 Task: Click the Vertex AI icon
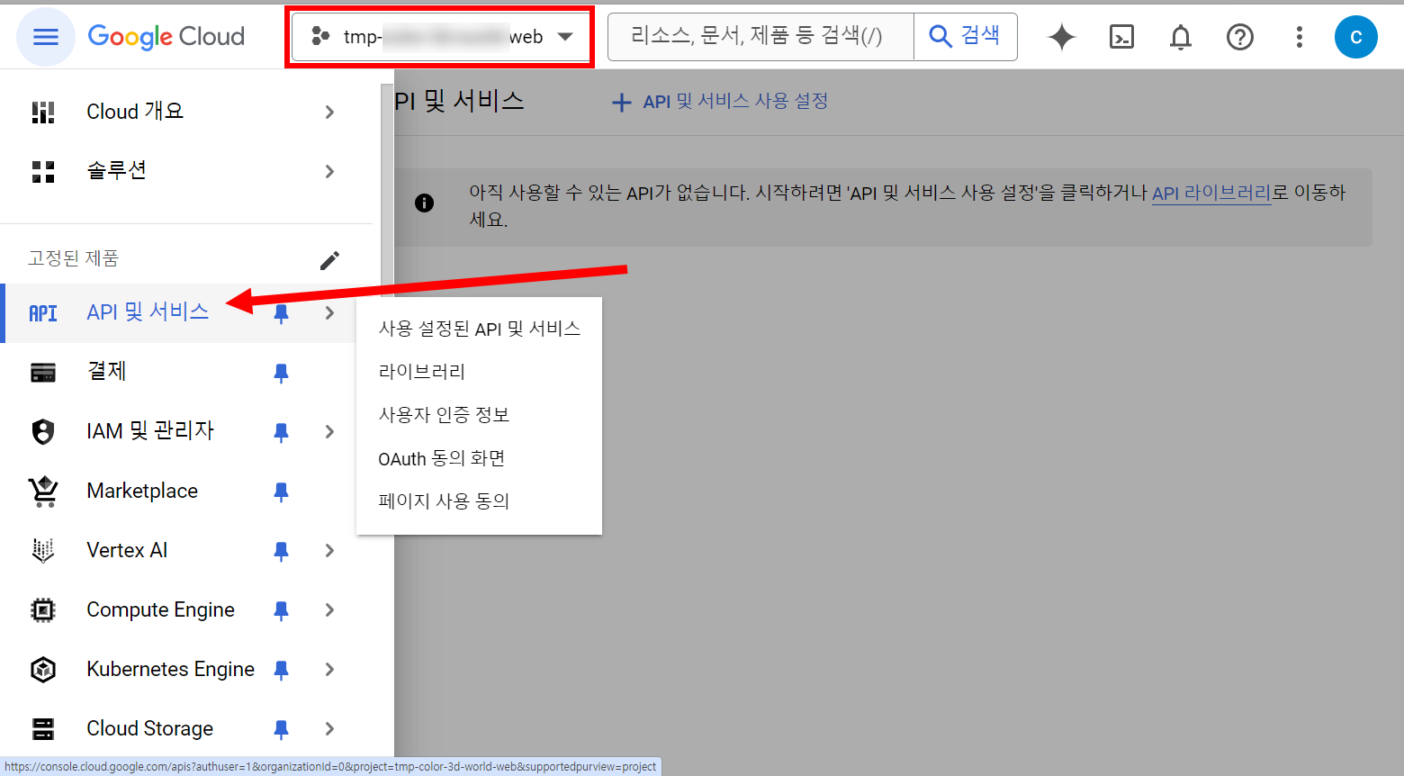click(x=43, y=550)
